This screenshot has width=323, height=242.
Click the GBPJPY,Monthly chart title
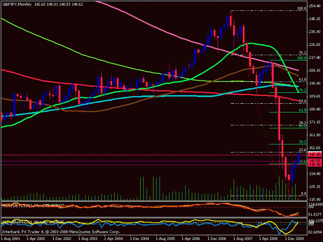pyautogui.click(x=17, y=4)
